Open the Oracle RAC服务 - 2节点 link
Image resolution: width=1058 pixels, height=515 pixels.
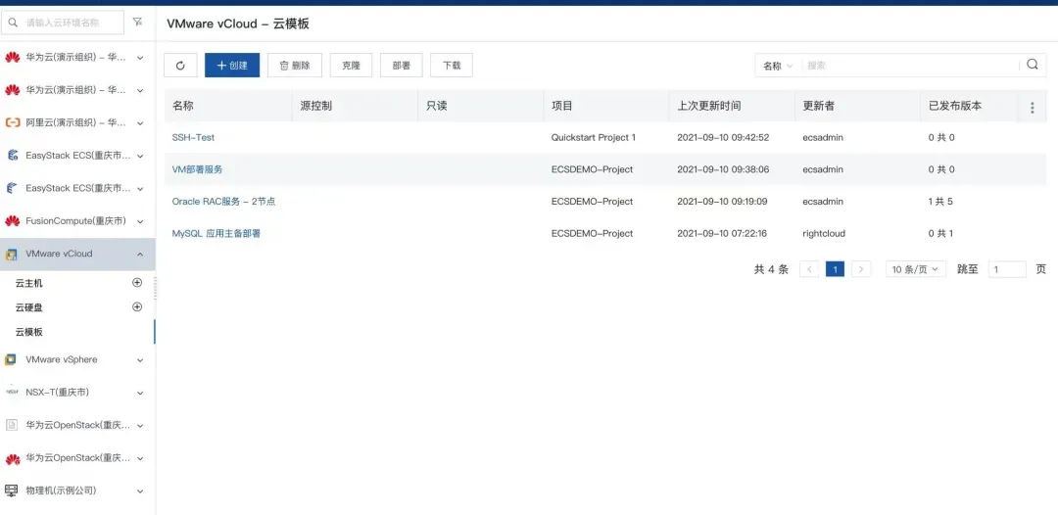223,202
